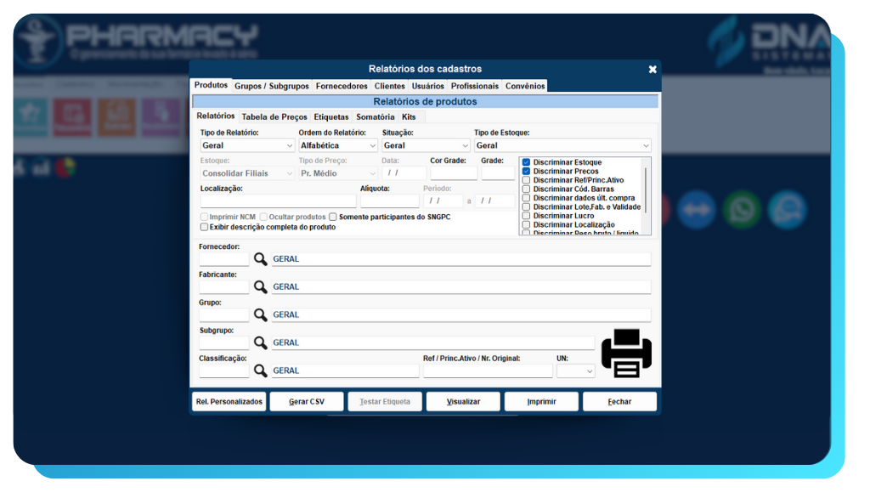The width and height of the screenshot is (870, 498).
Task: Click the Classificação search magnifier icon
Action: pyautogui.click(x=260, y=371)
